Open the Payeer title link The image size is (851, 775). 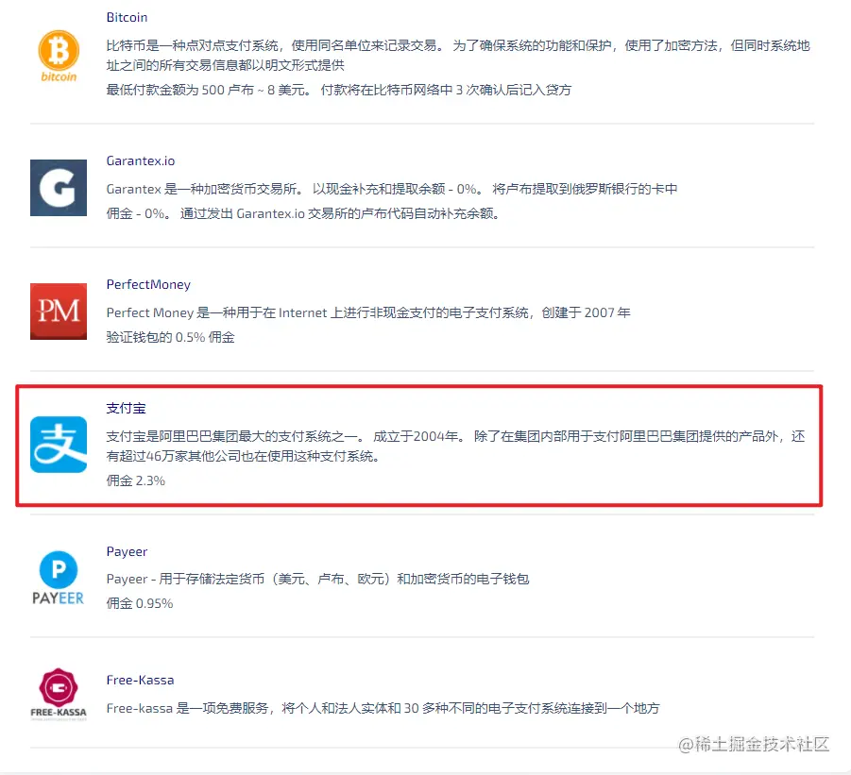(x=127, y=551)
